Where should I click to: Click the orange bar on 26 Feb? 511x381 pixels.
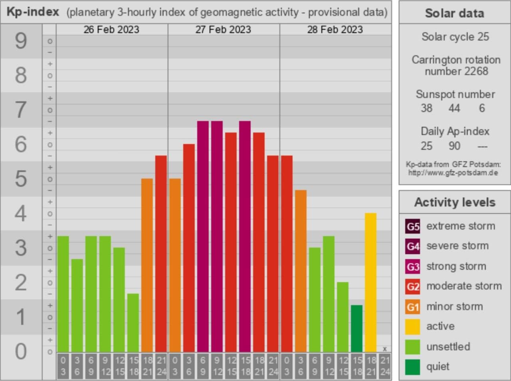[x=147, y=265]
